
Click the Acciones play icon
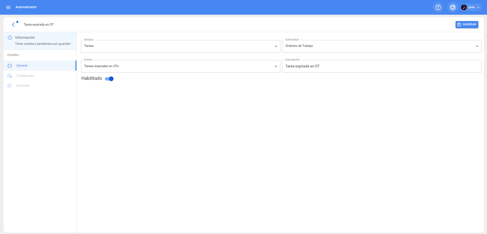10,86
